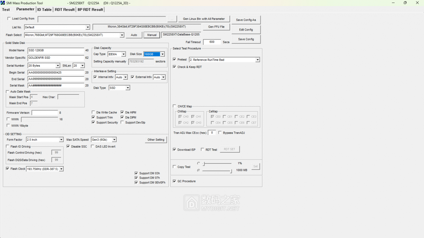
Task: Switch to the 8P RDT Result tab
Action: click(90, 9)
